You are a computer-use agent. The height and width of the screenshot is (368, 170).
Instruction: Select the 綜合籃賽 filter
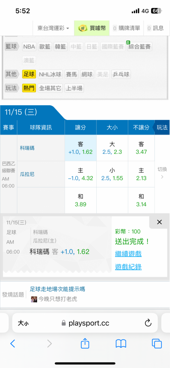(x=139, y=47)
